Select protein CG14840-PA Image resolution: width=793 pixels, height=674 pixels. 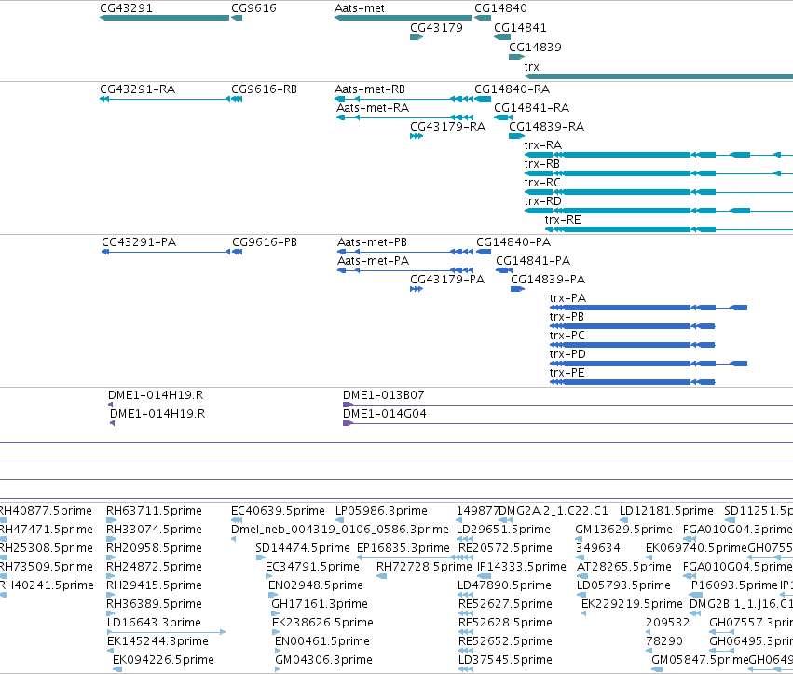coord(513,243)
